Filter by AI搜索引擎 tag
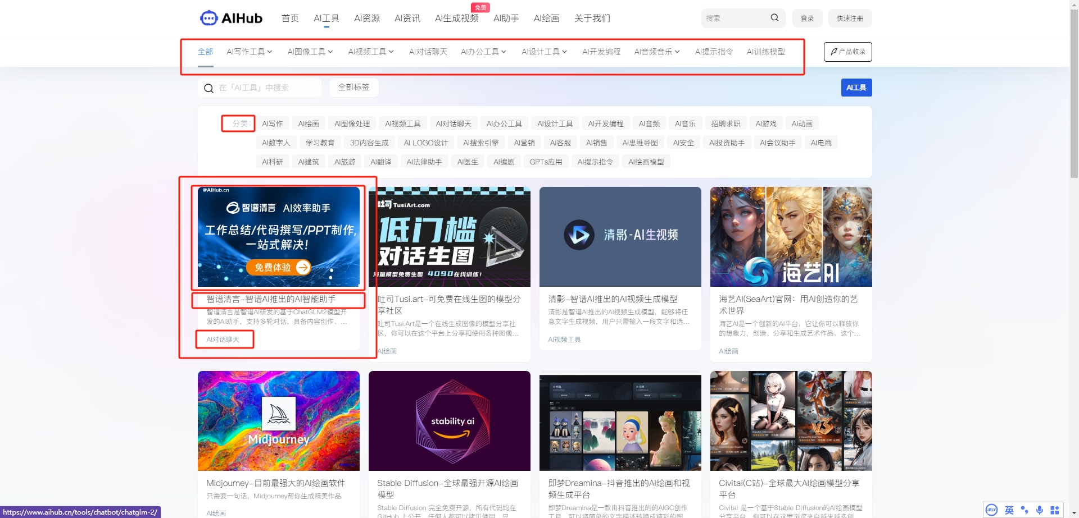Screen dimensions: 1079x518 point(481,143)
